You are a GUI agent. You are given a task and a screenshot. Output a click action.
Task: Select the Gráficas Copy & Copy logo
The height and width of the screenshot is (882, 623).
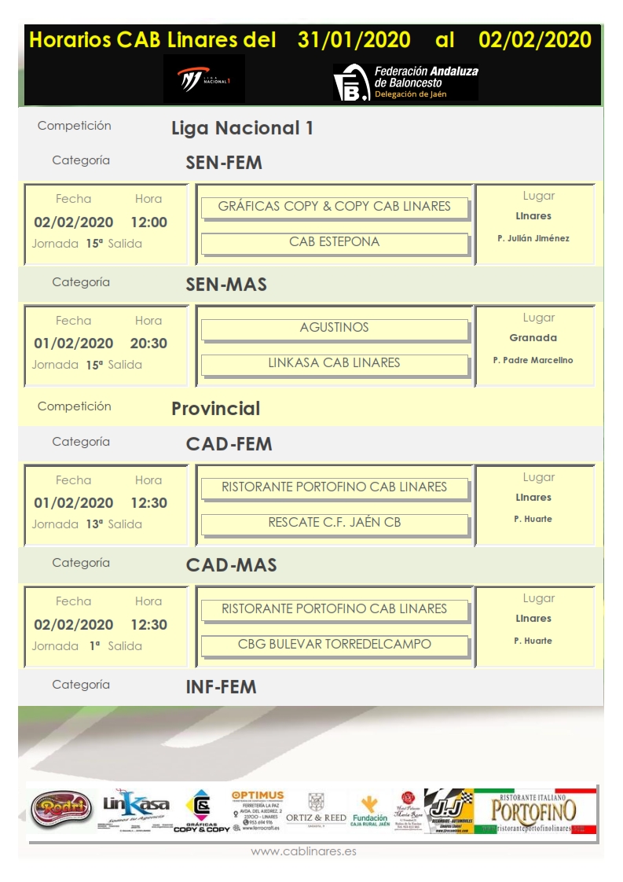(202, 811)
